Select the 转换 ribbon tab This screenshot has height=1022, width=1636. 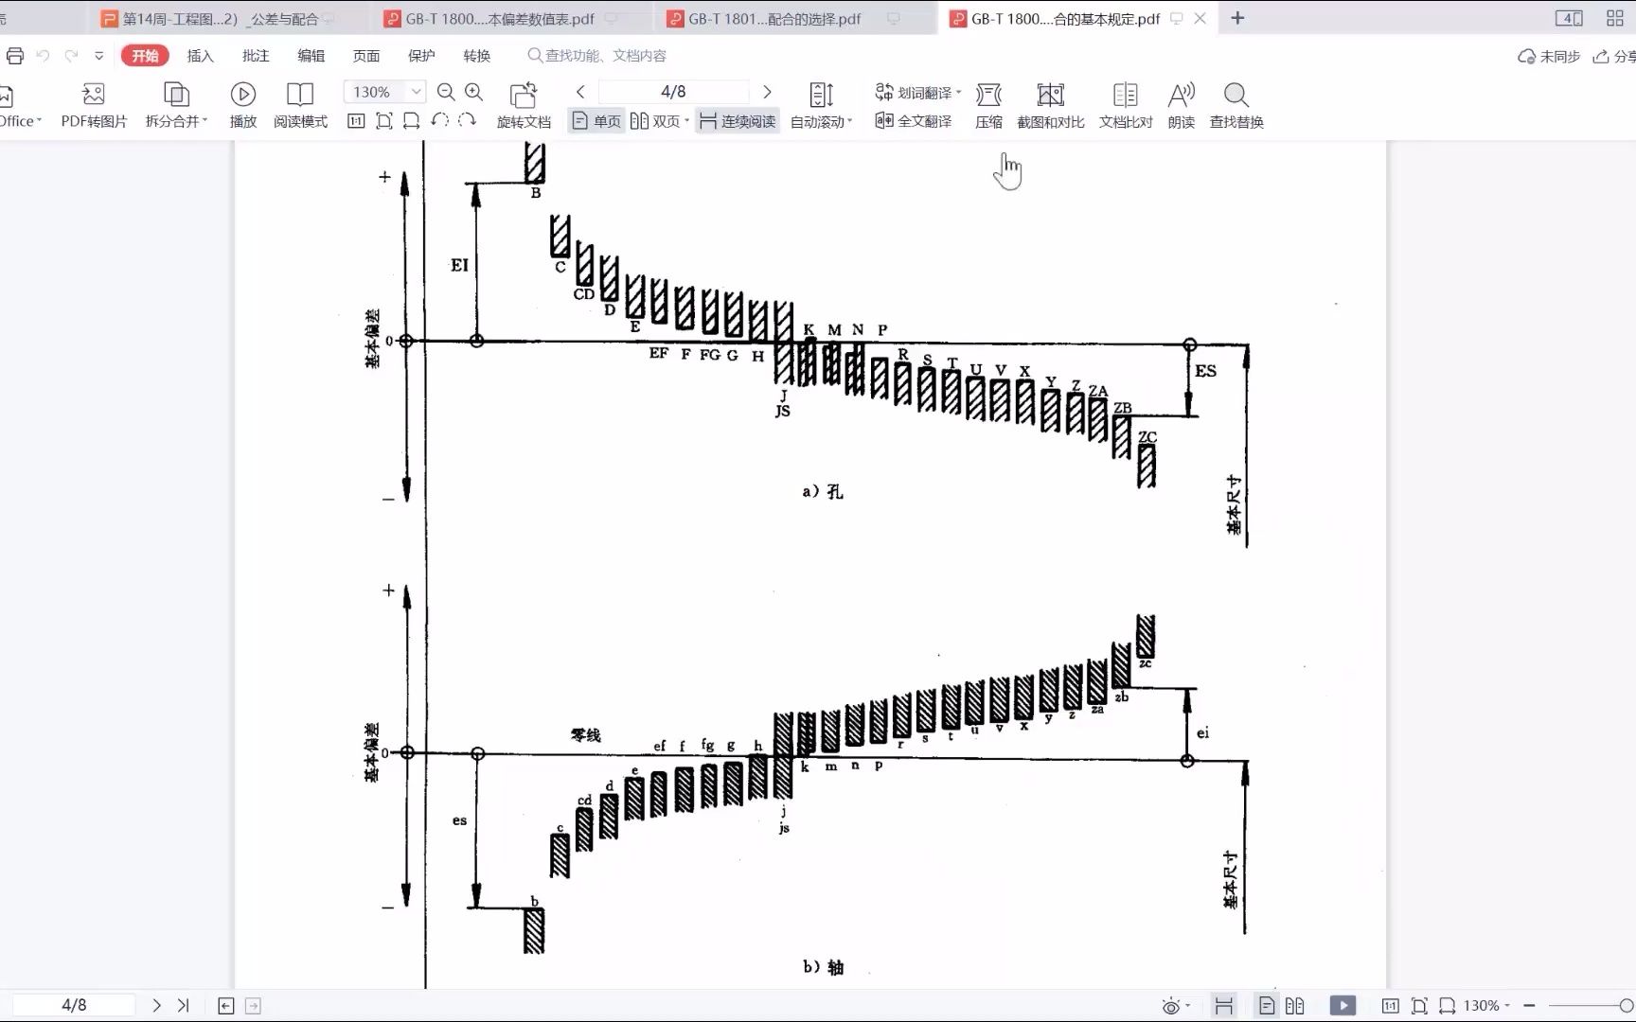click(x=477, y=56)
